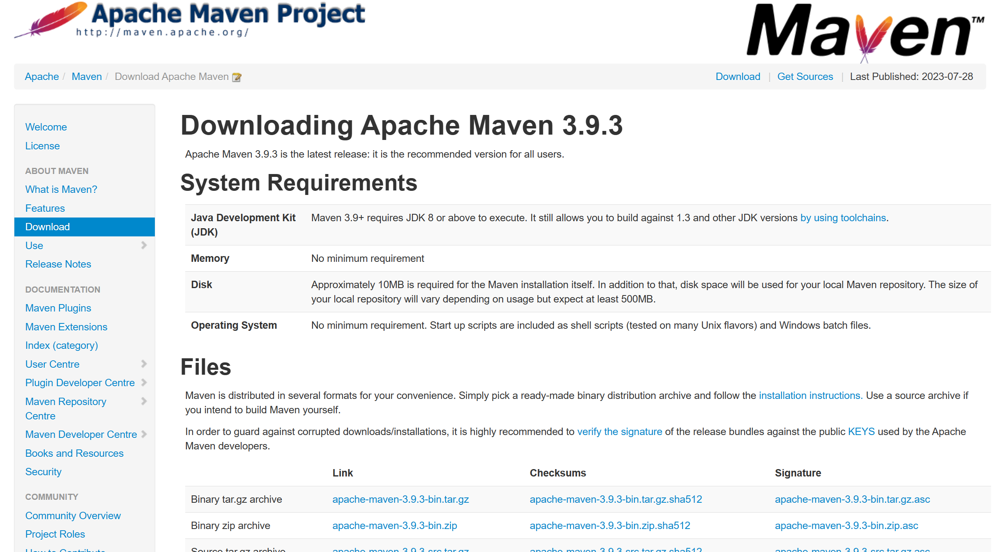Go to Maven Plugins documentation
The width and height of the screenshot is (996, 552).
(58, 308)
